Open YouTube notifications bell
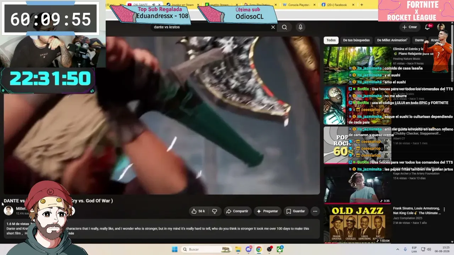The height and width of the screenshot is (255, 454). (428, 27)
